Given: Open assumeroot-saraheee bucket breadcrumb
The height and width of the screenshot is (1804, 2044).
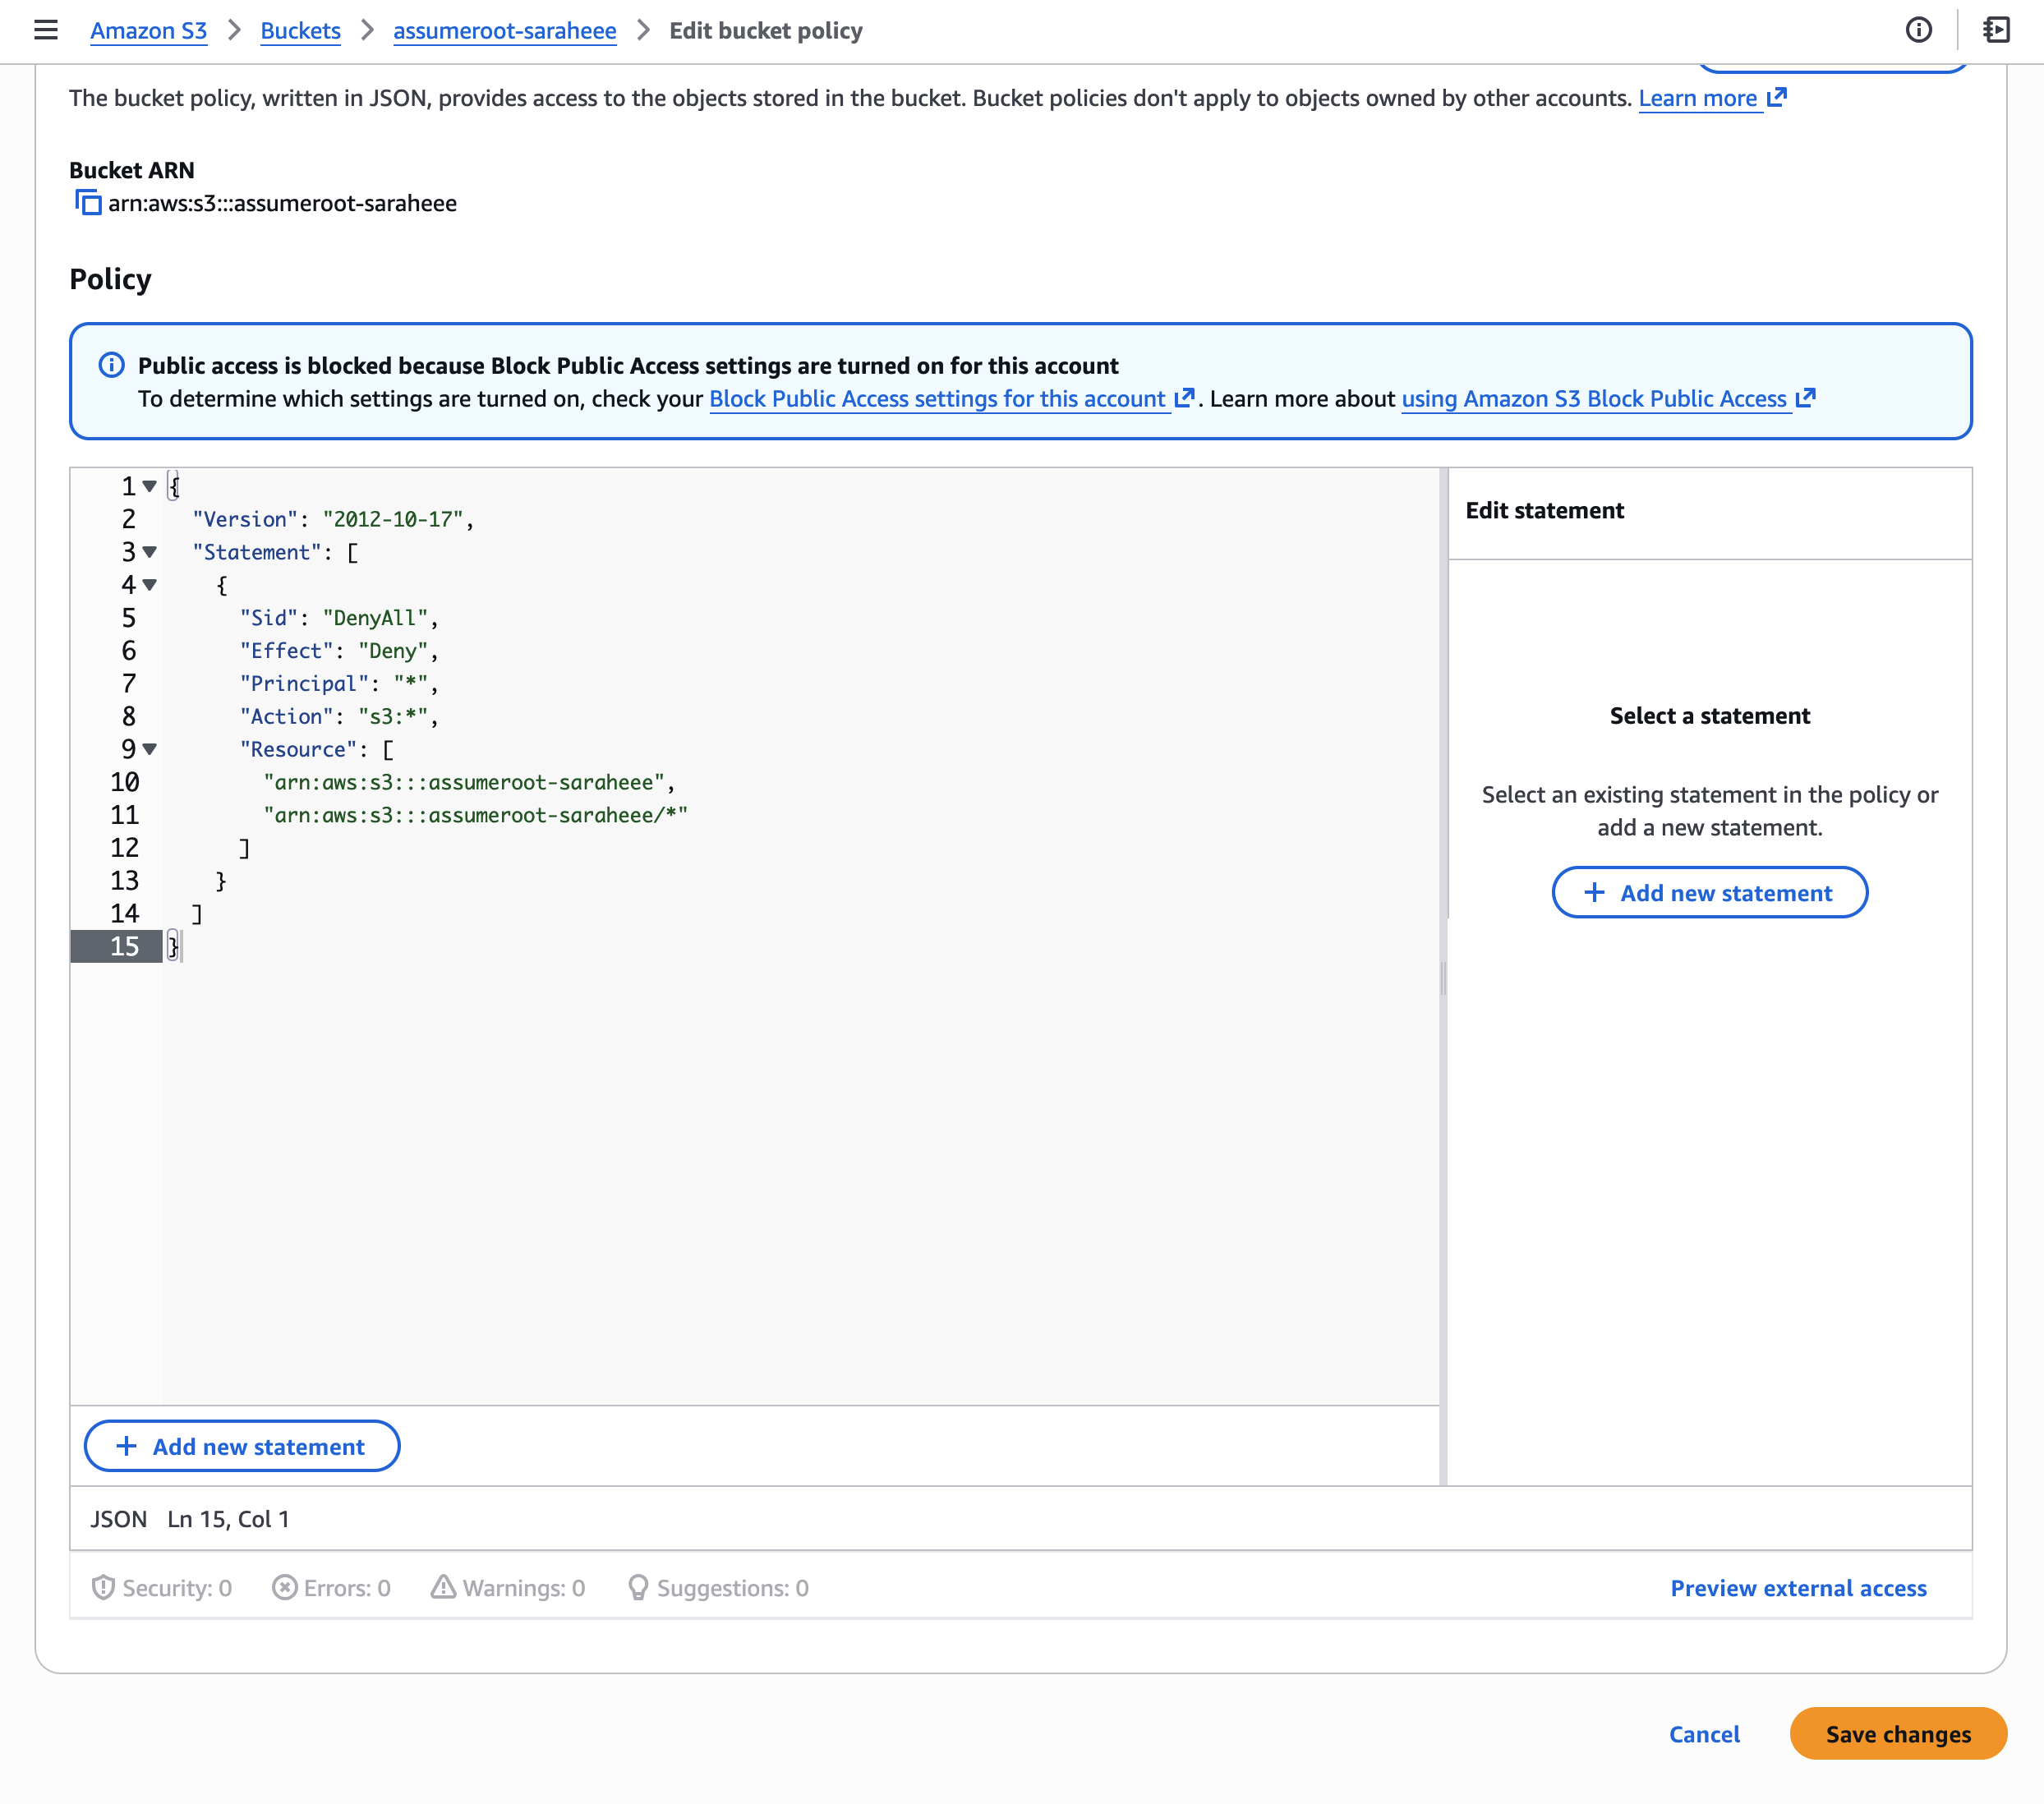Looking at the screenshot, I should pos(504,31).
